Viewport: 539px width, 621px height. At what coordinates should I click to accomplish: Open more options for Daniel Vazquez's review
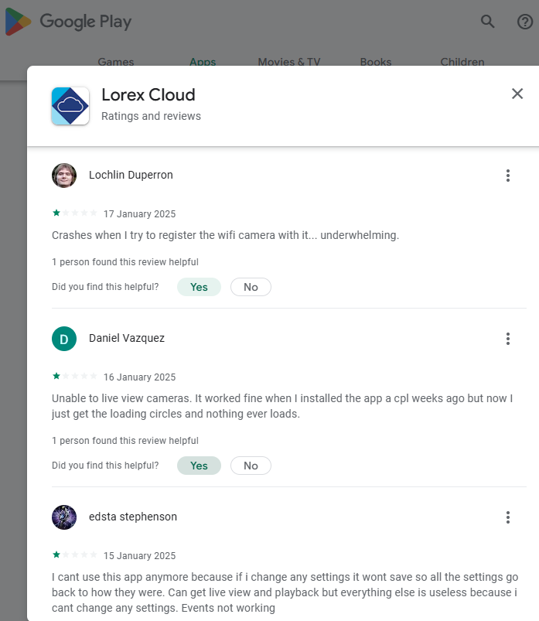pos(508,339)
